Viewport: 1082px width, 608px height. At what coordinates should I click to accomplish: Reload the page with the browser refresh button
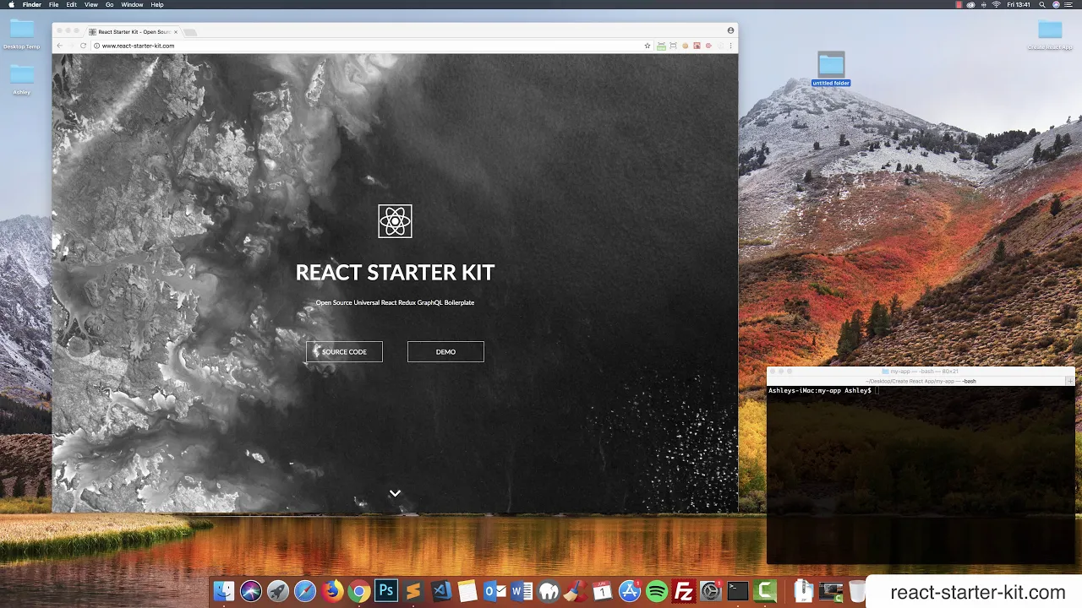(83, 46)
